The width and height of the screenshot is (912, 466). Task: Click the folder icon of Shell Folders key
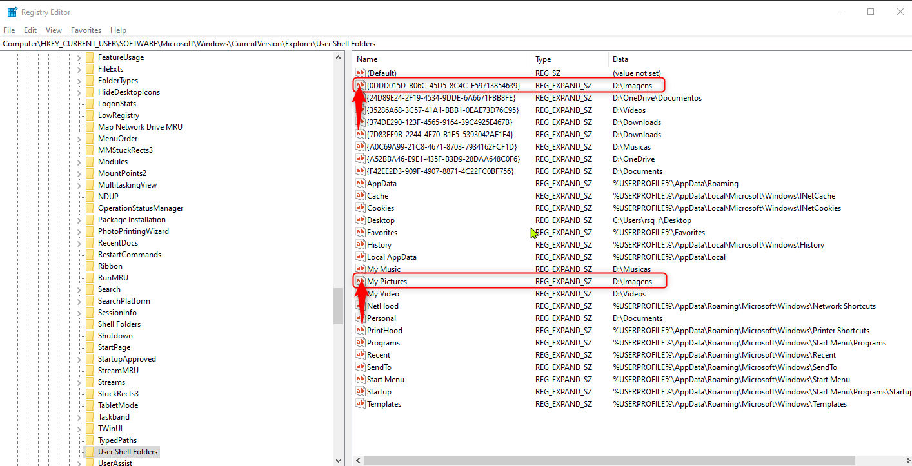90,324
